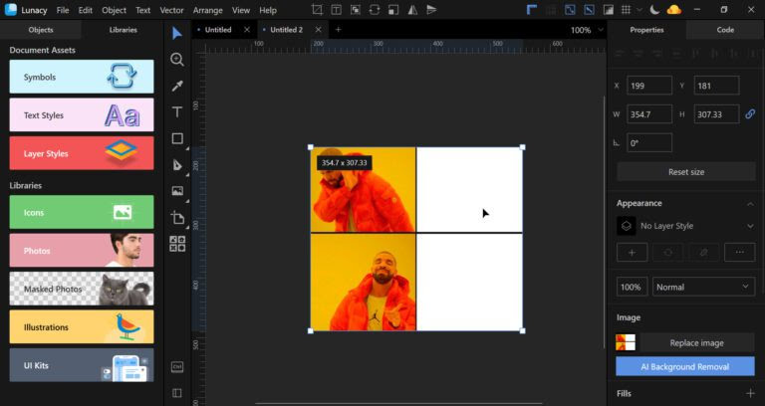765x406 pixels.
Task: Select the Move/Select arrow tool
Action: (177, 33)
